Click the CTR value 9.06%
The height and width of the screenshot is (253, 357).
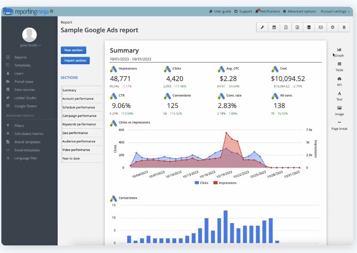(122, 106)
